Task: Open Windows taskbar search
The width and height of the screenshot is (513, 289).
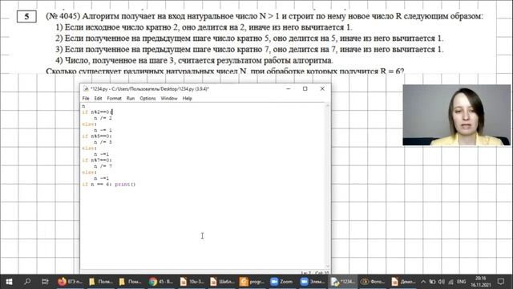Action: [27, 282]
